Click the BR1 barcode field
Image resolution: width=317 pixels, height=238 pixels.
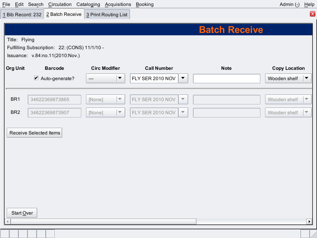(x=54, y=100)
